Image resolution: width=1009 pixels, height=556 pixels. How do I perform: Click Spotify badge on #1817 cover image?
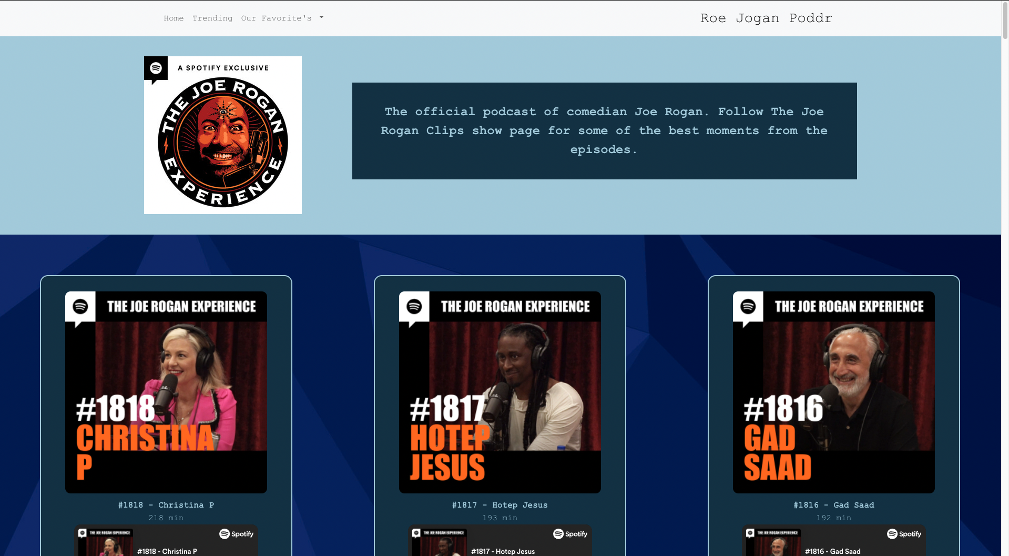414,307
